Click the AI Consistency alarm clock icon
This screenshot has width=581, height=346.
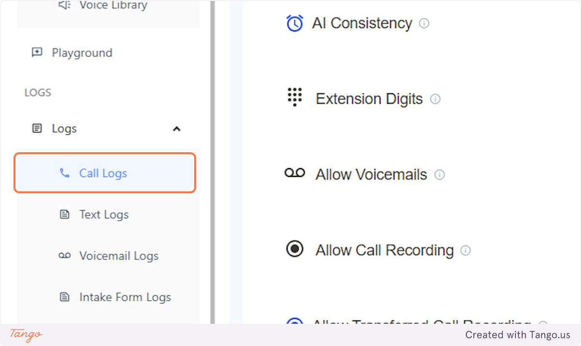294,23
